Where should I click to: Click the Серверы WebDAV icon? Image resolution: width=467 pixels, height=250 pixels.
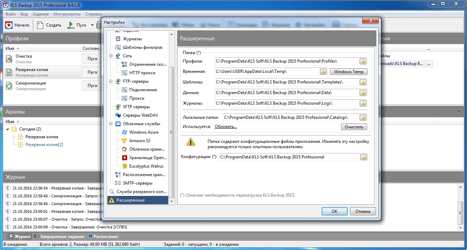click(118, 115)
